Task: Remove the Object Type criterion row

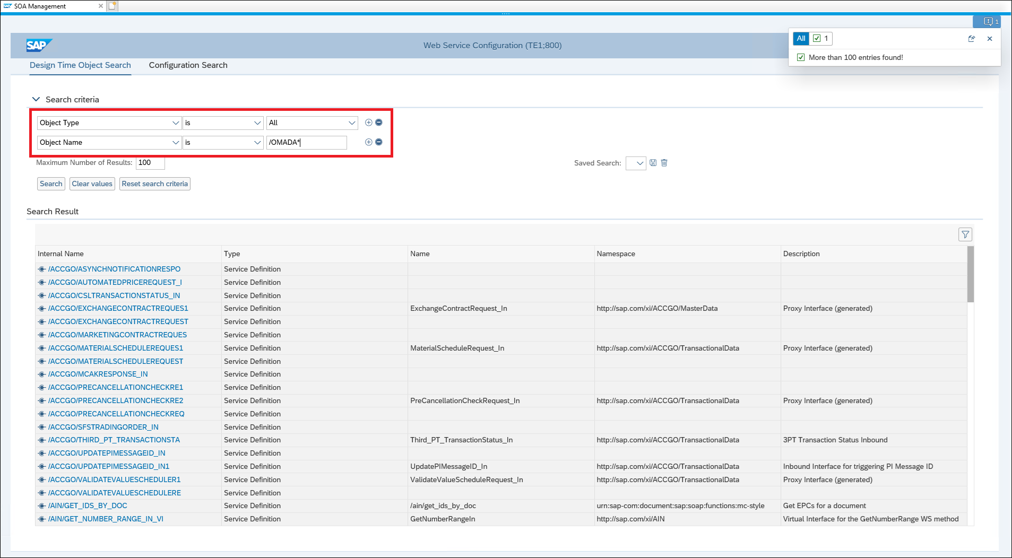Action: point(379,123)
